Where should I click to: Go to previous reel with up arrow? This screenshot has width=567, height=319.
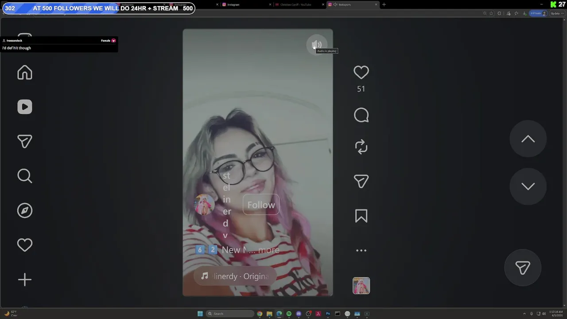pyautogui.click(x=528, y=139)
